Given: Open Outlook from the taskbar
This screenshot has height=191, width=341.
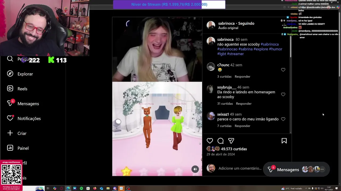Looking at the screenshot, I should pos(102,188).
